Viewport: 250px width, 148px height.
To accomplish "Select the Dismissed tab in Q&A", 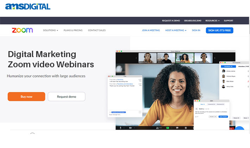I will 220,104.
